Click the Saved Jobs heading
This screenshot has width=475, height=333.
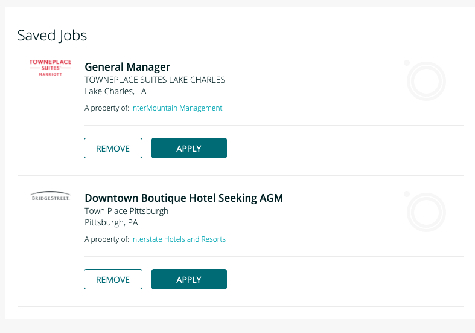point(52,36)
